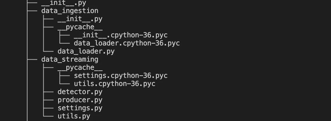This screenshot has width=331, height=121.
Task: Select the utils.py source file
Action: [74, 116]
